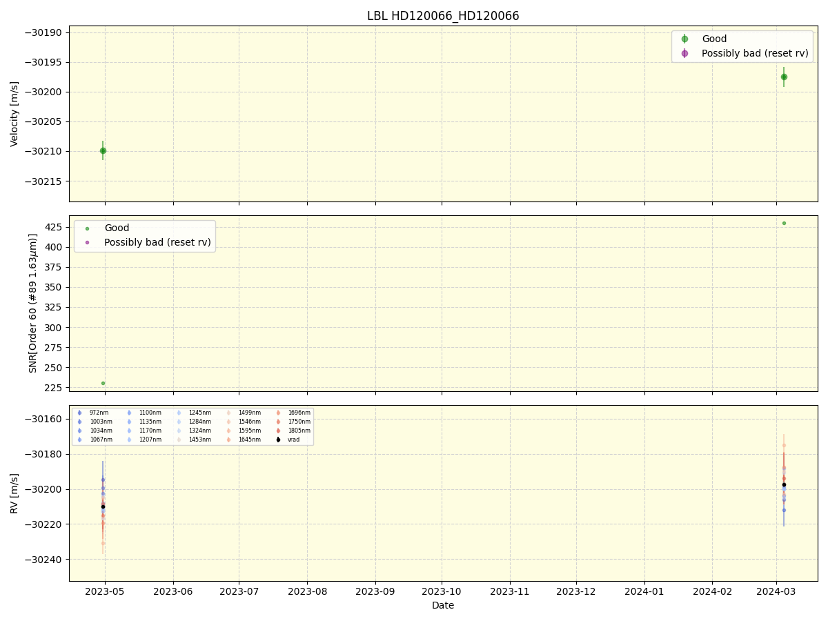828x621 pixels.
Task: Click the 1284nm legend label
Action: (x=200, y=422)
